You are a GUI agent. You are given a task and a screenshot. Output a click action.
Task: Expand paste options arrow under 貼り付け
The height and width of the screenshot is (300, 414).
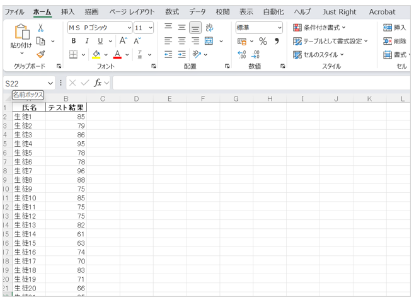(22, 53)
